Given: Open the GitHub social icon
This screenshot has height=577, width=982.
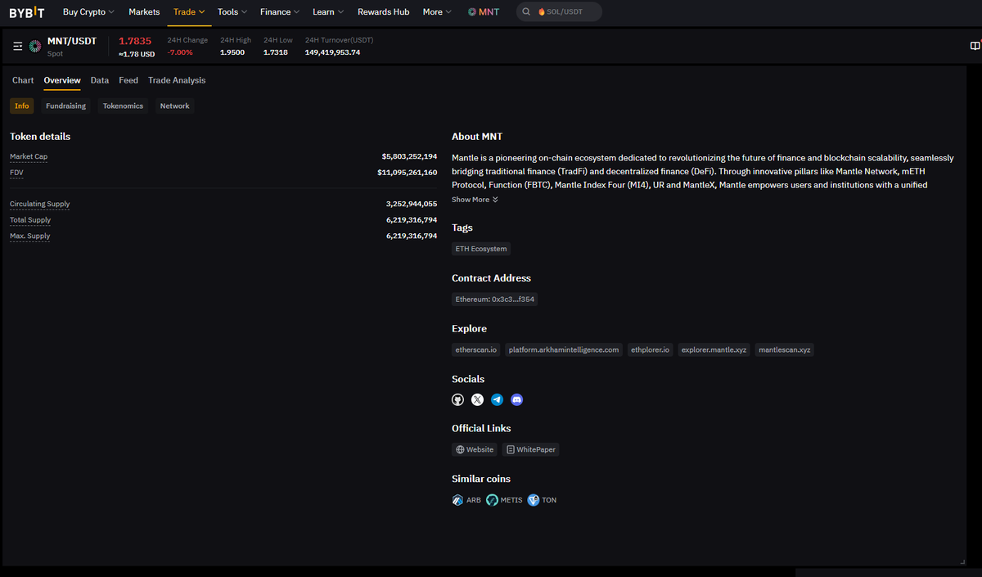Looking at the screenshot, I should [458, 400].
